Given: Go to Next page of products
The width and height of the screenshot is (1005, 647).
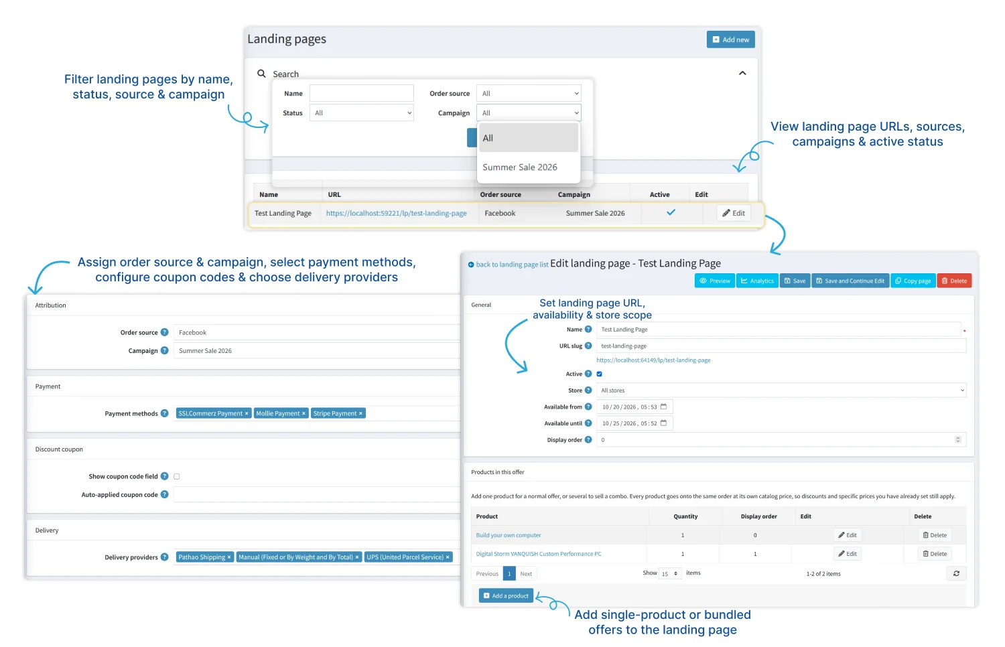Looking at the screenshot, I should pyautogui.click(x=526, y=574).
